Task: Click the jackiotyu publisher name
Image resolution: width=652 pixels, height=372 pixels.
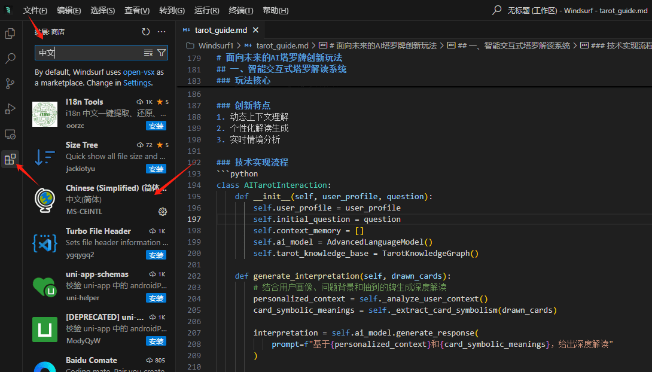Action: 80,169
